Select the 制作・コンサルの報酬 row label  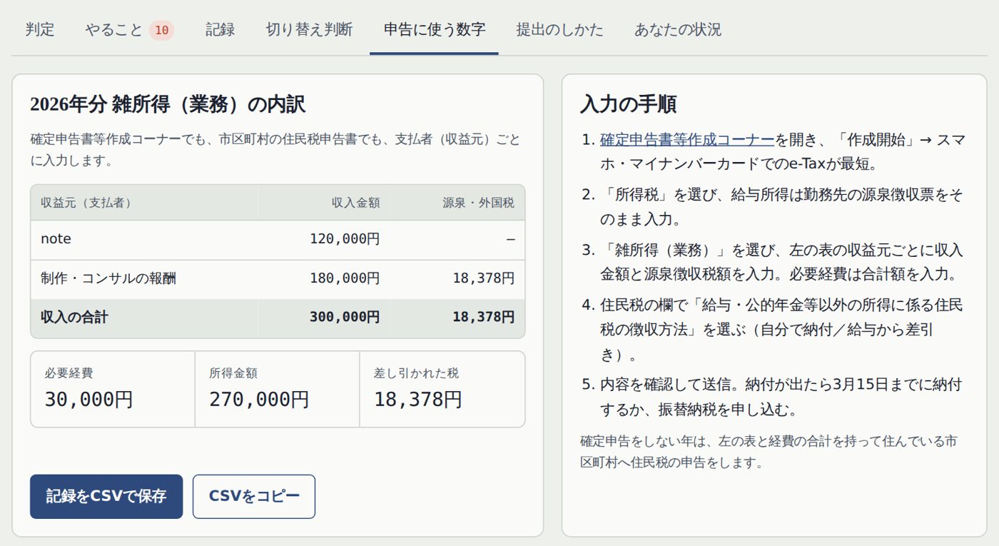coord(108,278)
